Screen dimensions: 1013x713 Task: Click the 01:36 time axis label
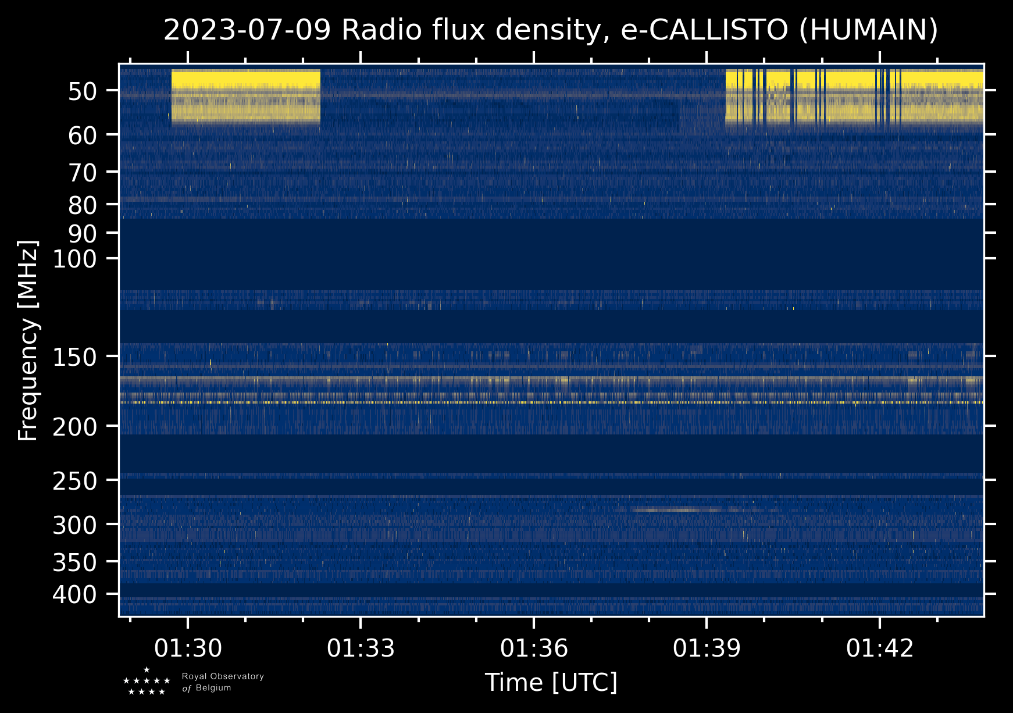click(x=534, y=648)
